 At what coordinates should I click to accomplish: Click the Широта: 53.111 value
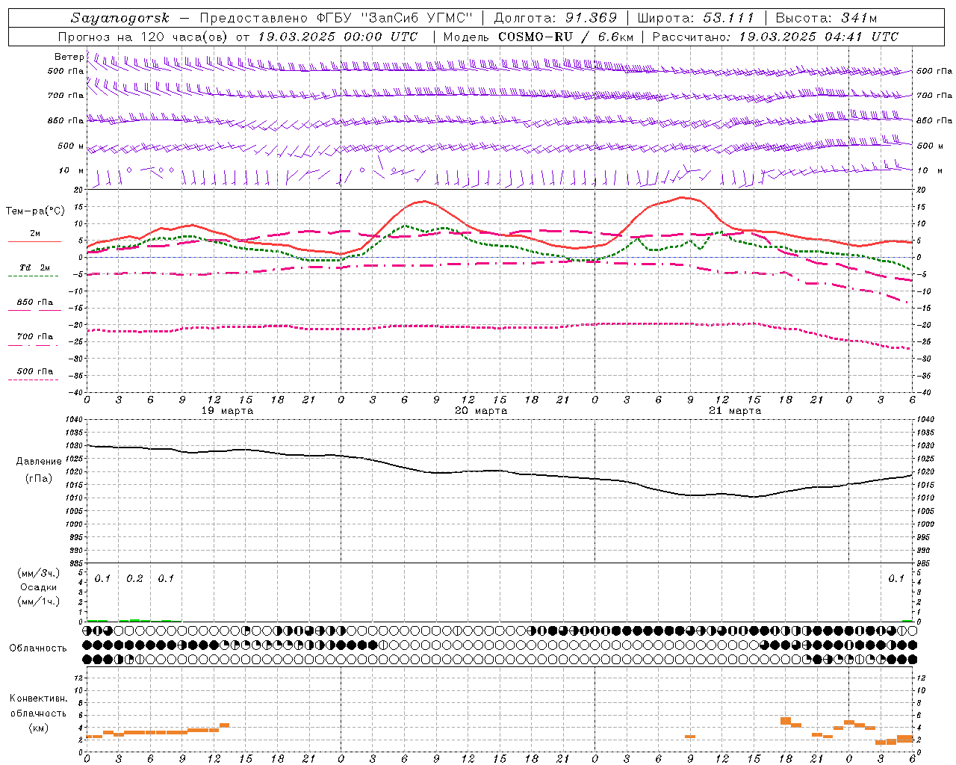[x=696, y=18]
